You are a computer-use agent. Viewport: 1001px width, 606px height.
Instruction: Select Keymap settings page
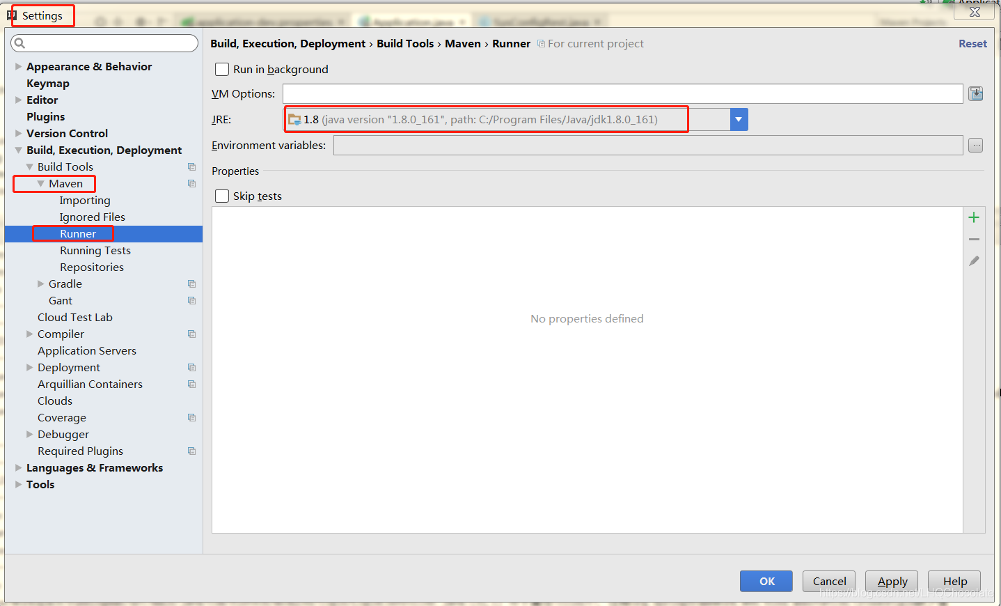tap(48, 84)
